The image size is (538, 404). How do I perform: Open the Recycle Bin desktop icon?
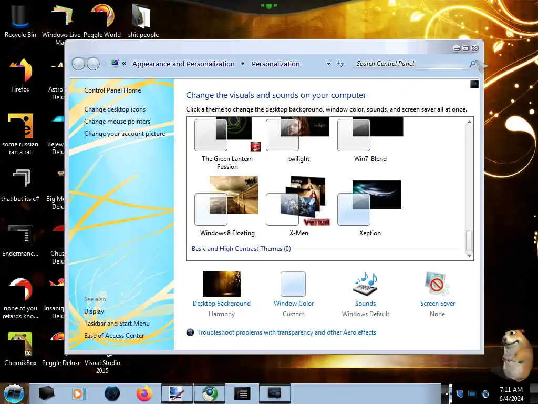click(20, 20)
